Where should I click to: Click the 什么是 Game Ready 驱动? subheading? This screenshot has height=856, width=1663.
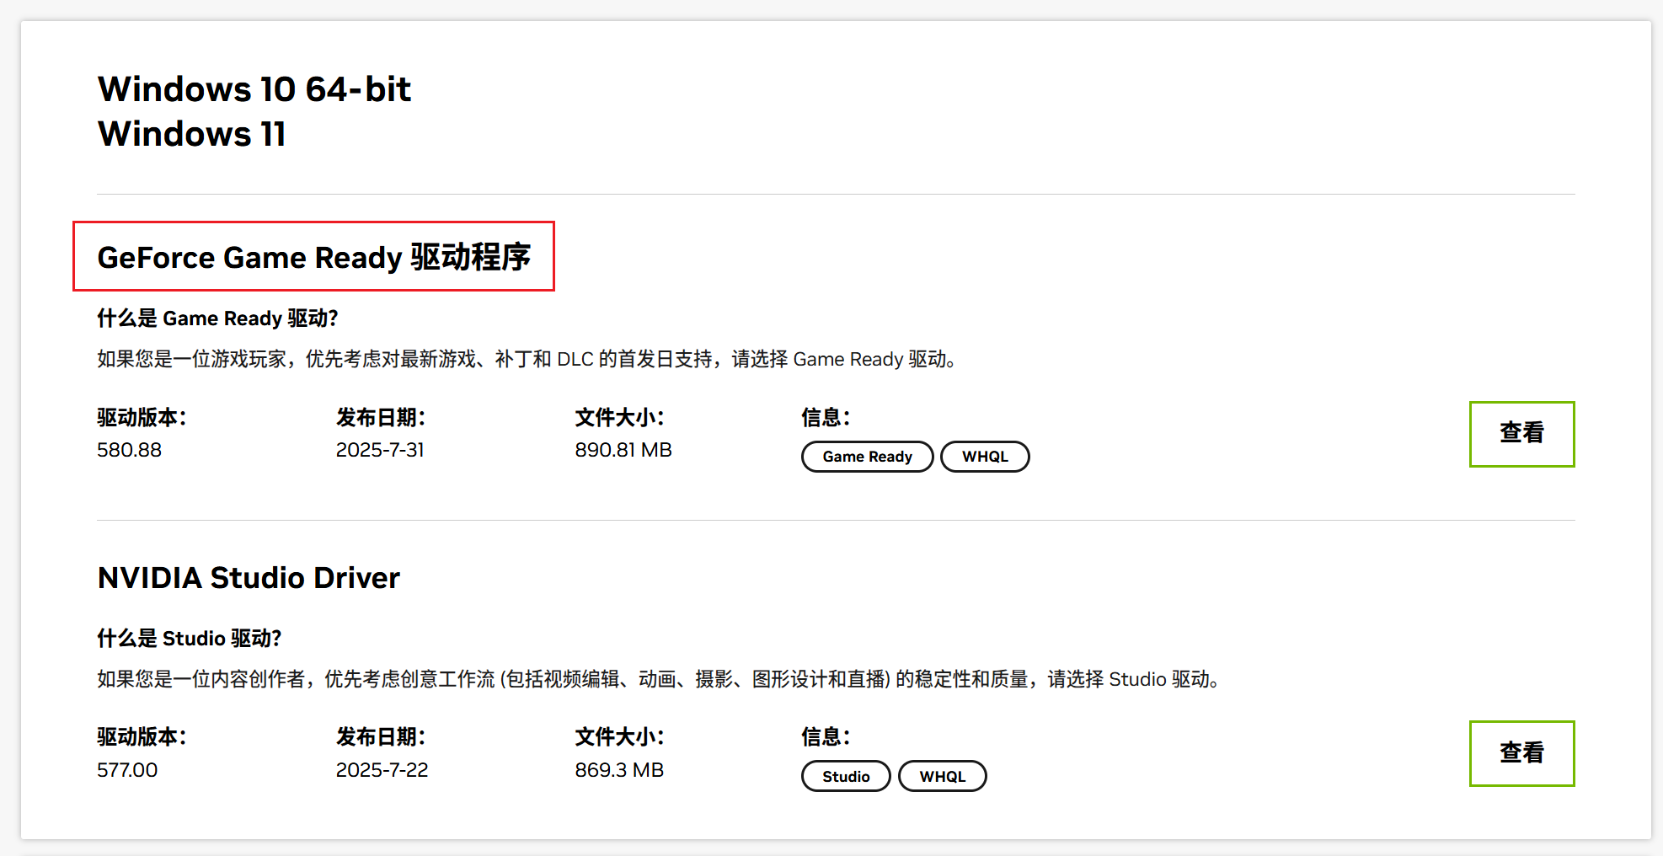point(217,318)
